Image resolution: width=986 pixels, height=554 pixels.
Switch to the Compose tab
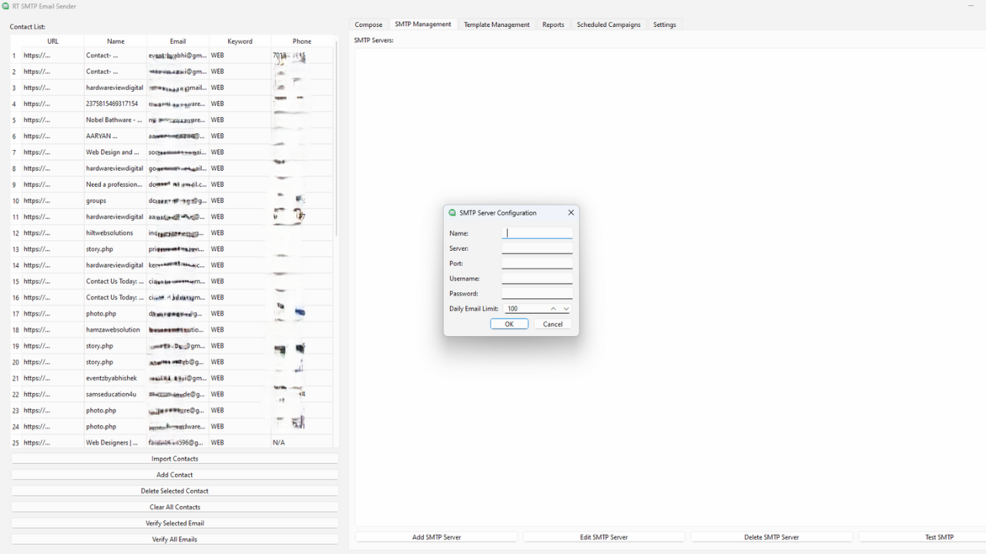[x=368, y=24]
